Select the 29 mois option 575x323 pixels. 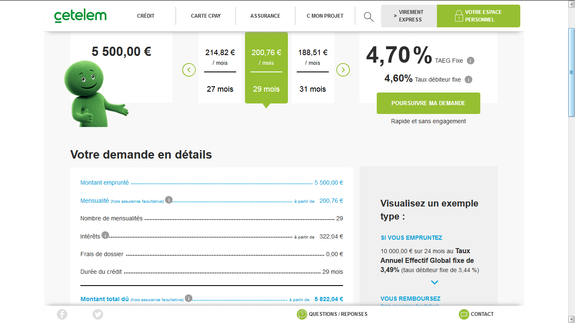(266, 68)
